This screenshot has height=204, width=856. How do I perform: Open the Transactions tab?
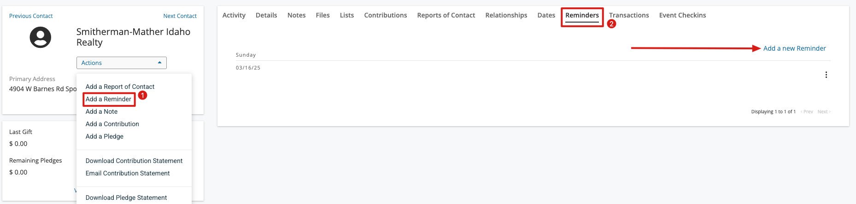[629, 15]
